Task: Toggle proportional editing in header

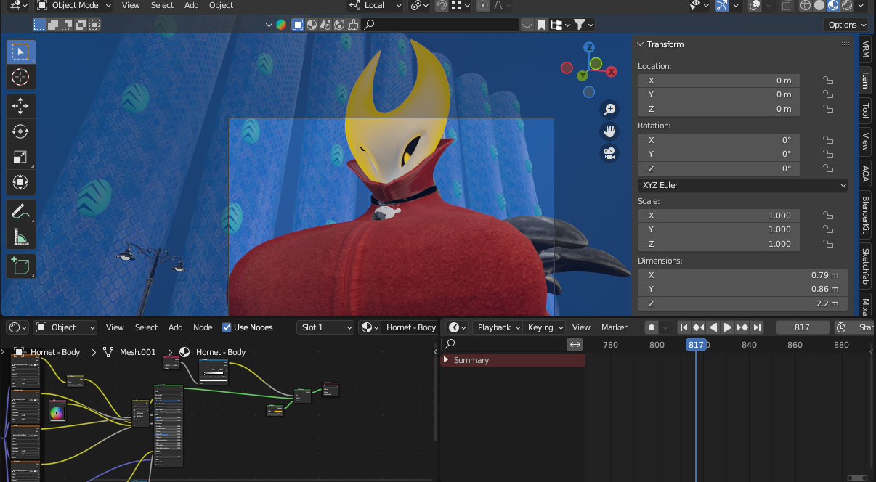Action: 483,5
